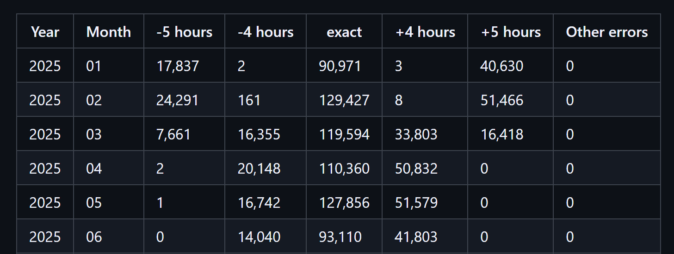This screenshot has width=674, height=254.
Task: Click the "exact" column header
Action: coord(344,32)
